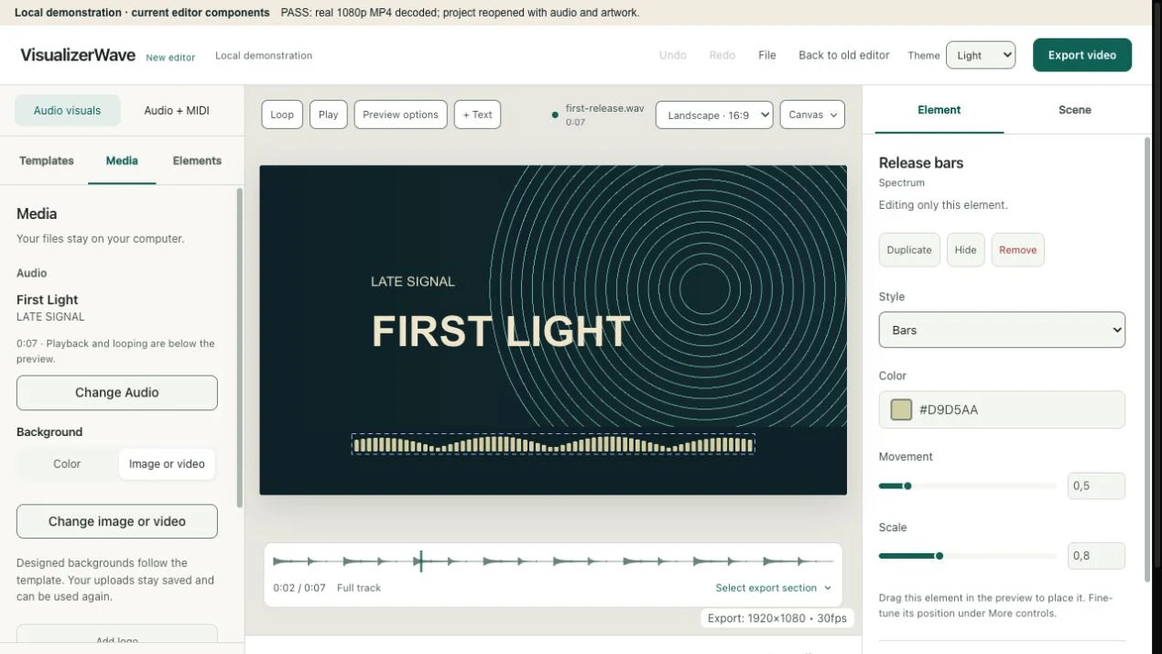Image resolution: width=1162 pixels, height=654 pixels.
Task: Add a text element with + Text
Action: 477,114
